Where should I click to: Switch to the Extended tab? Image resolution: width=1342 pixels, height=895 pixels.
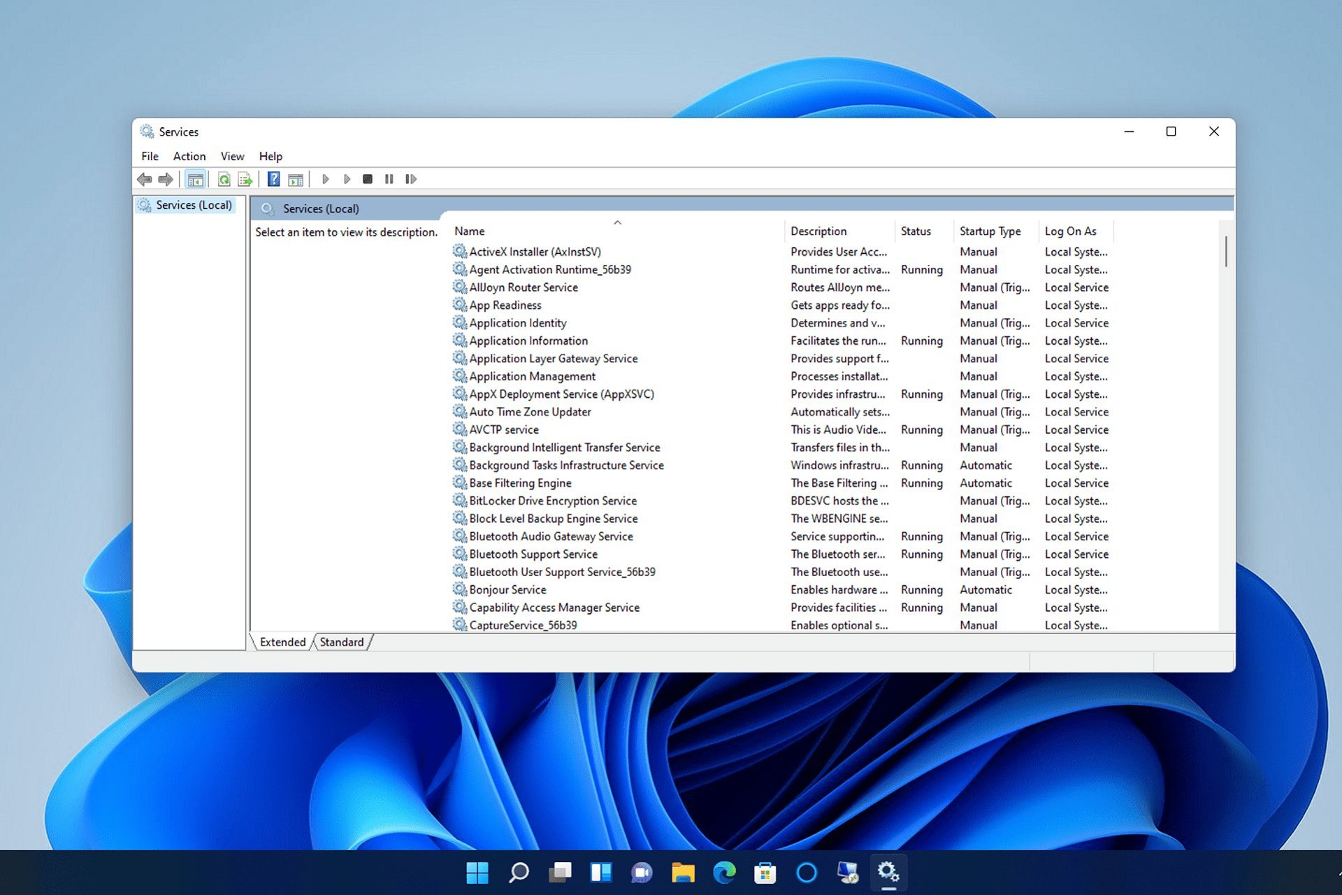(x=282, y=642)
